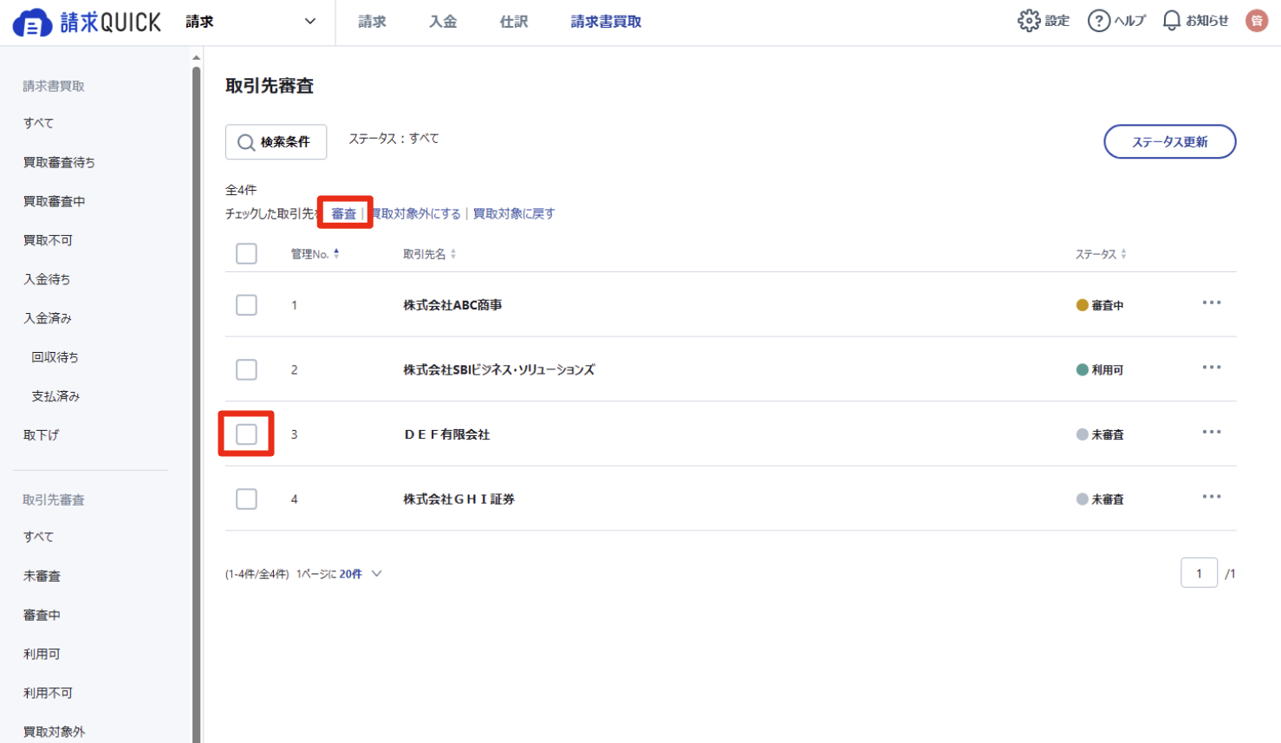The width and height of the screenshot is (1281, 743).
Task: Open row menu for 株式会社SBIビジネス・ソリューションズ
Action: 1212,368
